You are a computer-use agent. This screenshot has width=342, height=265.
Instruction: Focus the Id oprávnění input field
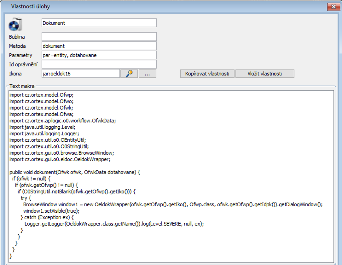click(99, 64)
